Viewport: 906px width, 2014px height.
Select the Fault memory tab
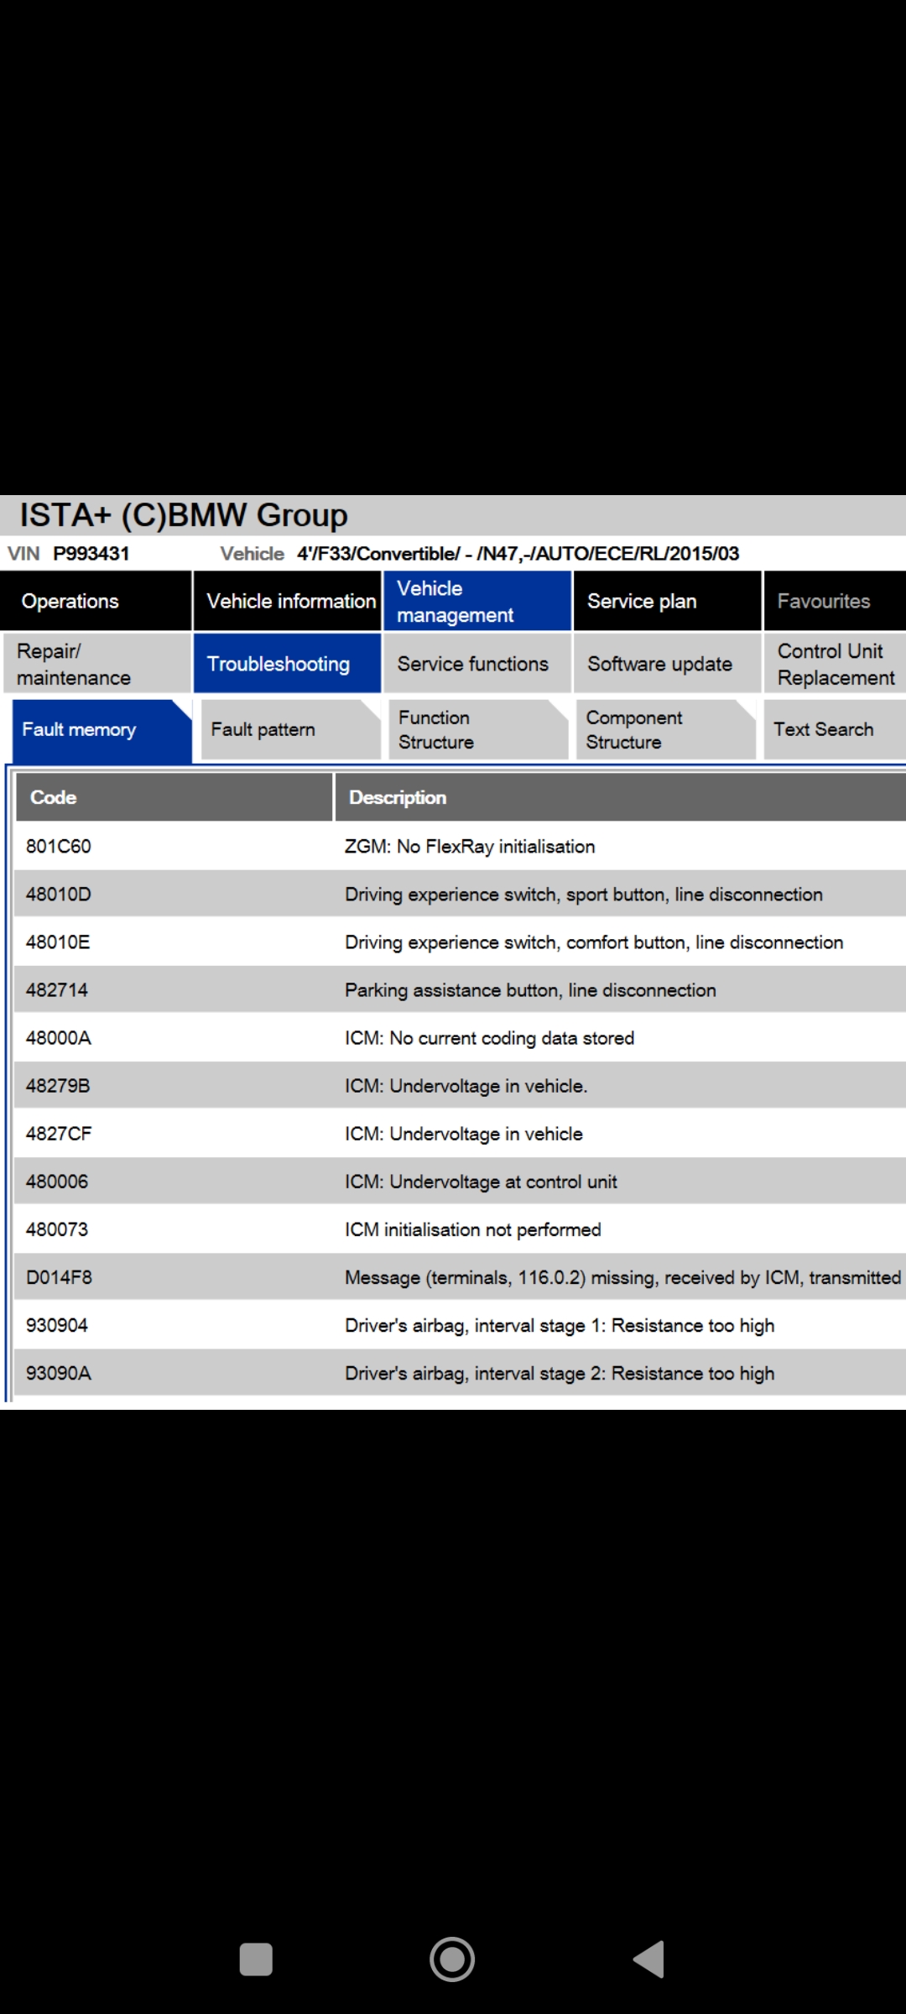[x=102, y=729]
